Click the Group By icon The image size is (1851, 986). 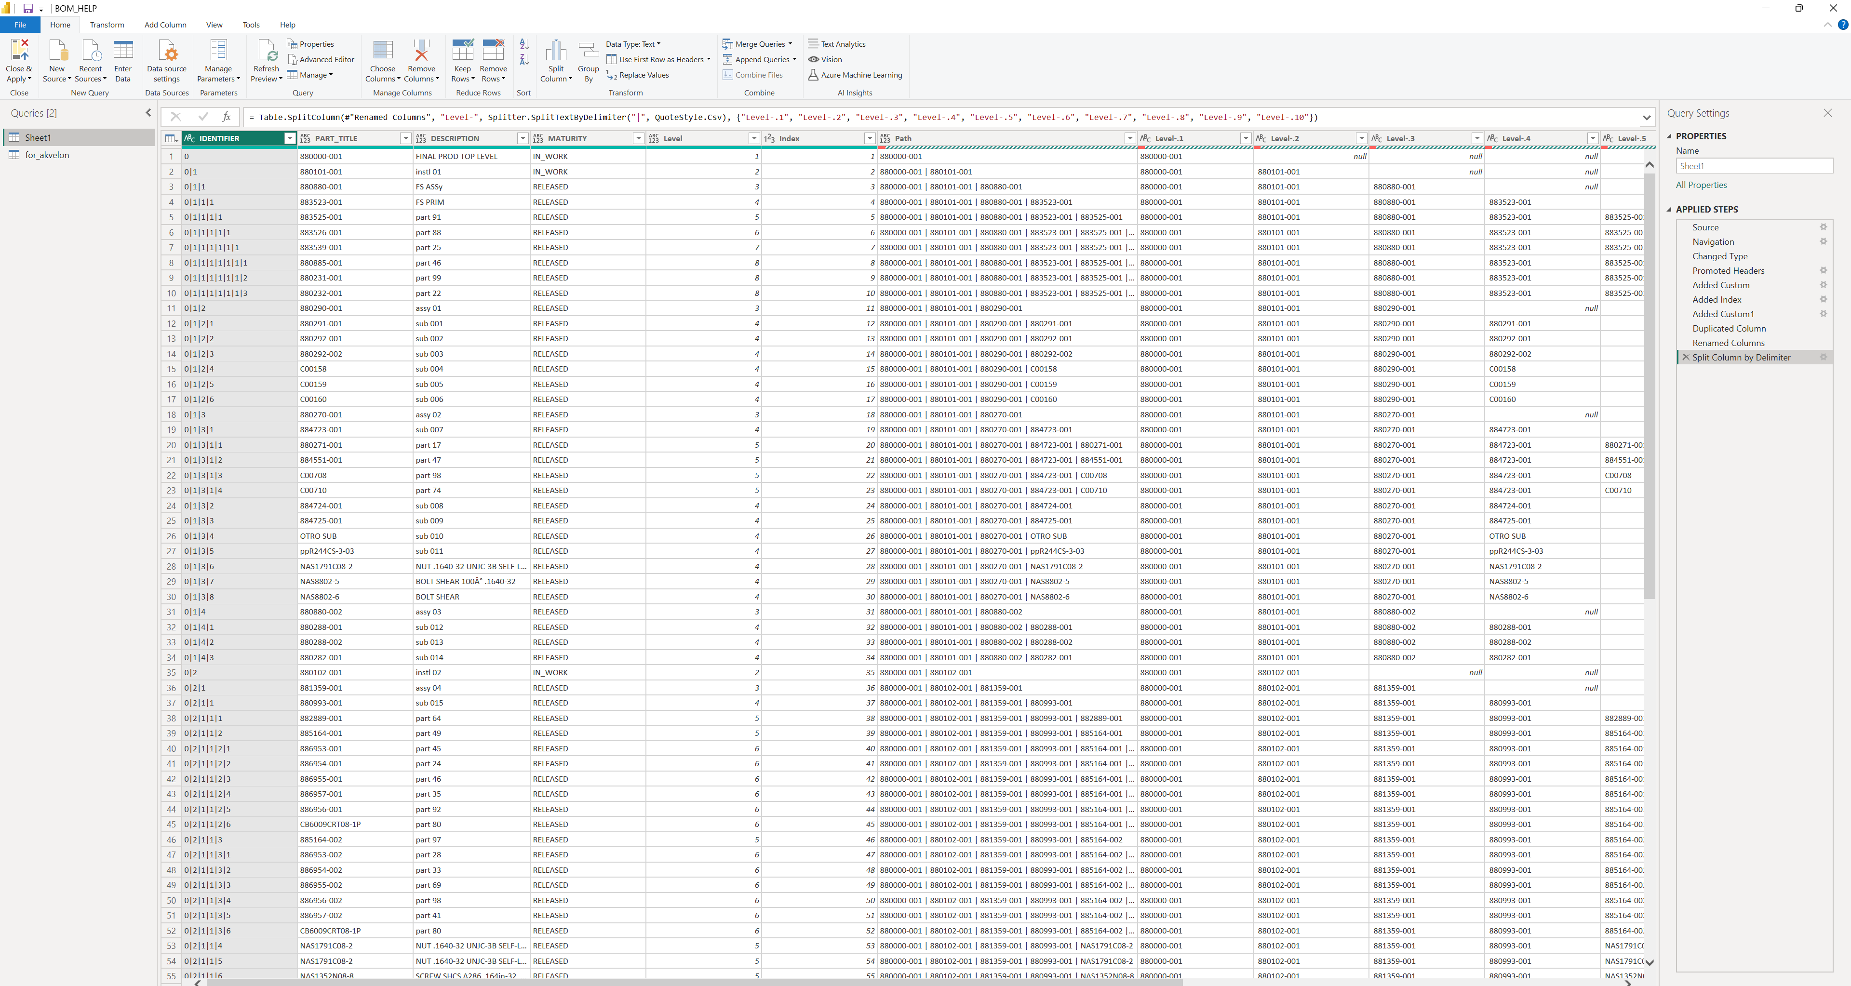coord(589,50)
